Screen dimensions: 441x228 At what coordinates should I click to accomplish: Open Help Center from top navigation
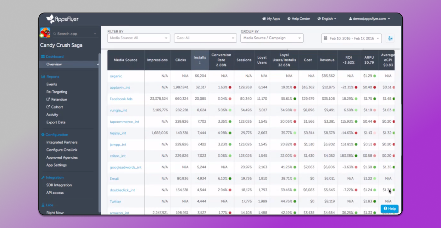tap(299, 19)
